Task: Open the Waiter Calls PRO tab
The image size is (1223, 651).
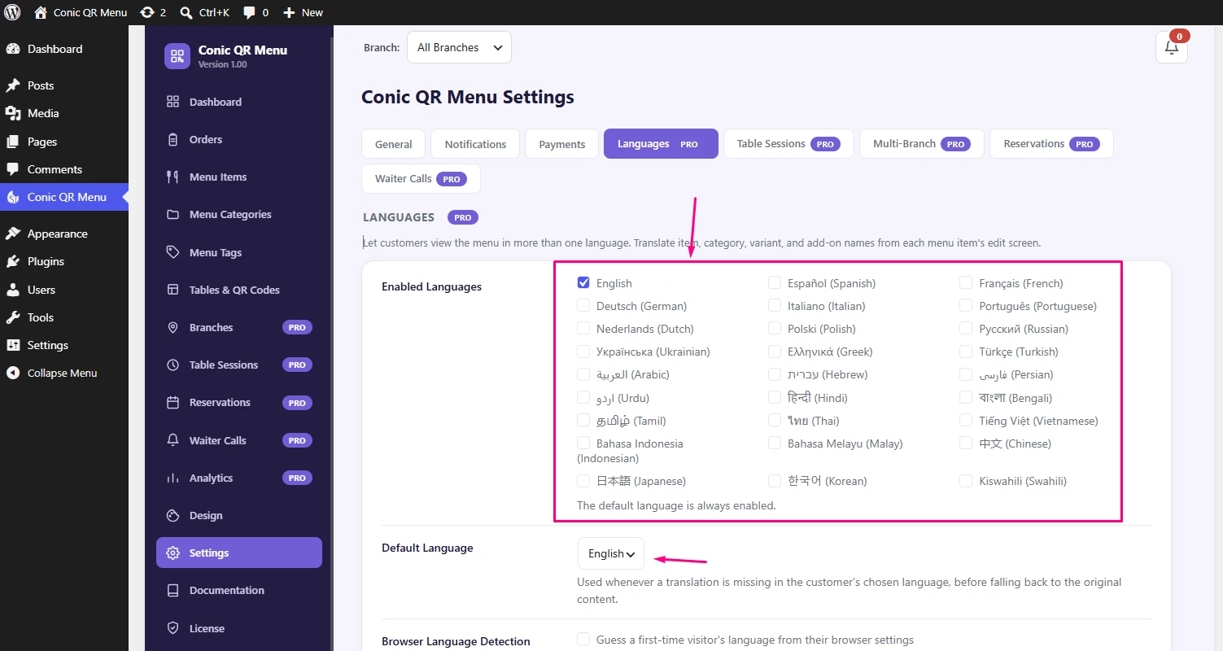Action: tap(421, 179)
